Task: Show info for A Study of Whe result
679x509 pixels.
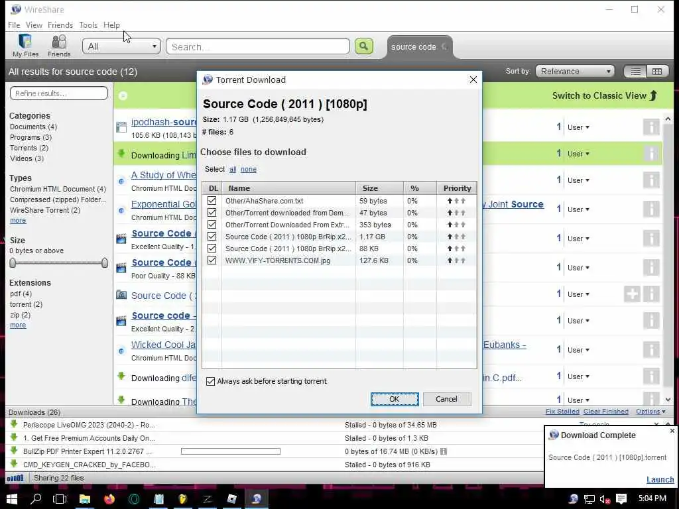Action: click(x=651, y=180)
